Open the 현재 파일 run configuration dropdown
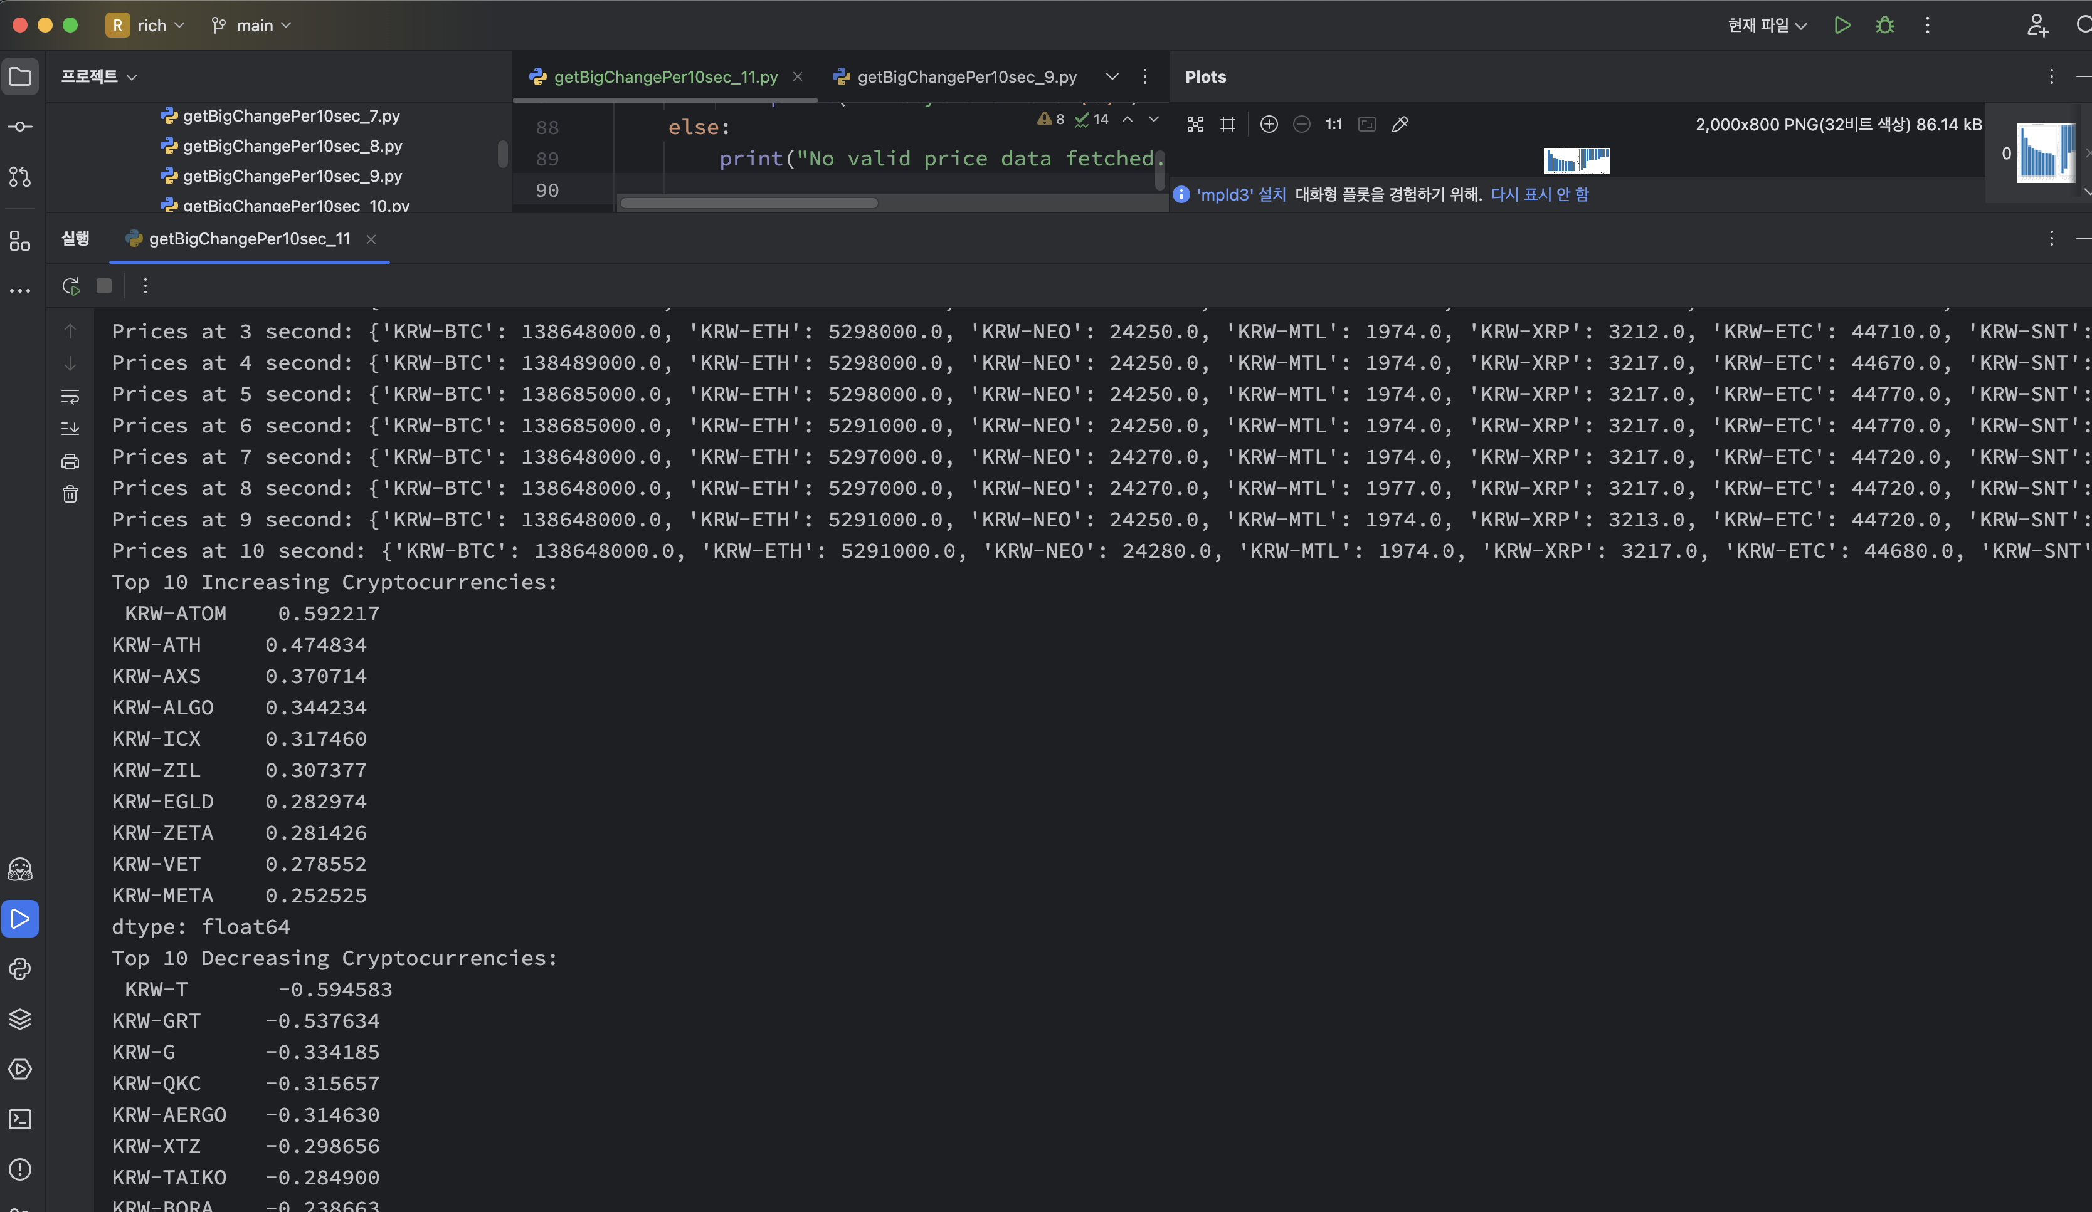This screenshot has width=2092, height=1212. pyautogui.click(x=1767, y=26)
